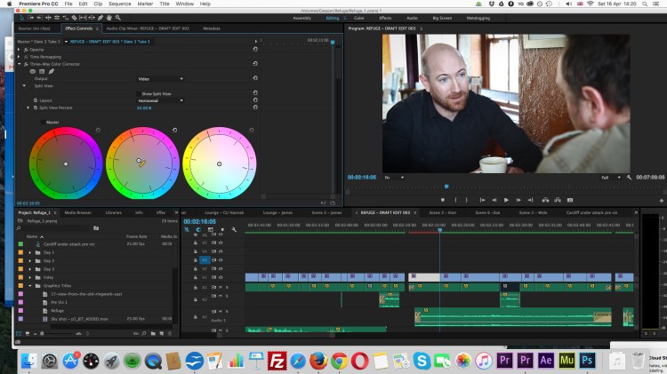Open FileZilla from the dock
Viewport: 667px width, 374px height.
click(x=276, y=360)
